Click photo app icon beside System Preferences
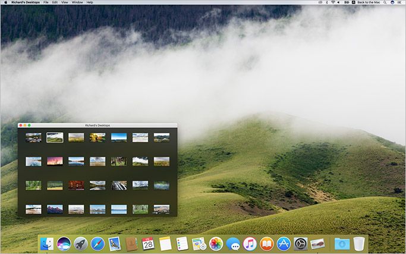Viewport: 406px width, 254px height. pos(317,244)
